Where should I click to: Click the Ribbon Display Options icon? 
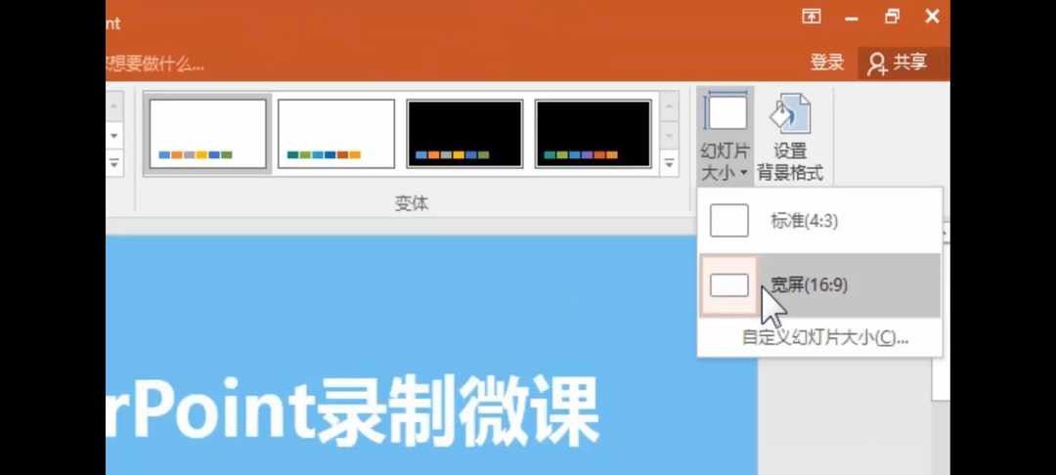[x=812, y=17]
